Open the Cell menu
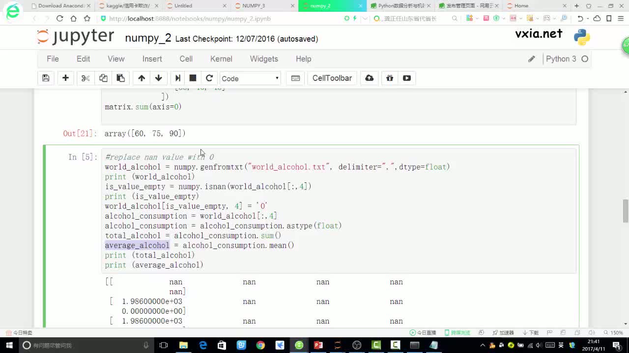The width and height of the screenshot is (629, 353). click(x=186, y=59)
